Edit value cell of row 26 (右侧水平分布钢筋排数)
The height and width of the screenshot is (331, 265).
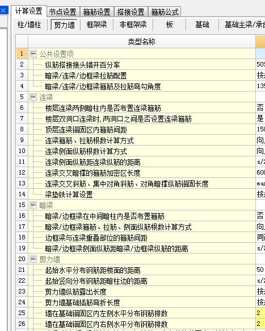[260, 324]
